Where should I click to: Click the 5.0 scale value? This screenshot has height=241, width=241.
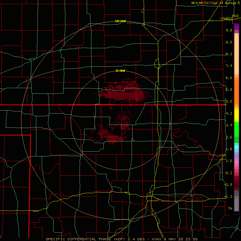tap(229, 101)
